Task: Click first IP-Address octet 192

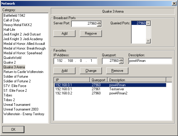Action: (60, 61)
